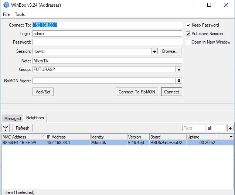Close the WinBox window
The height and width of the screenshot is (195, 235).
226,5
